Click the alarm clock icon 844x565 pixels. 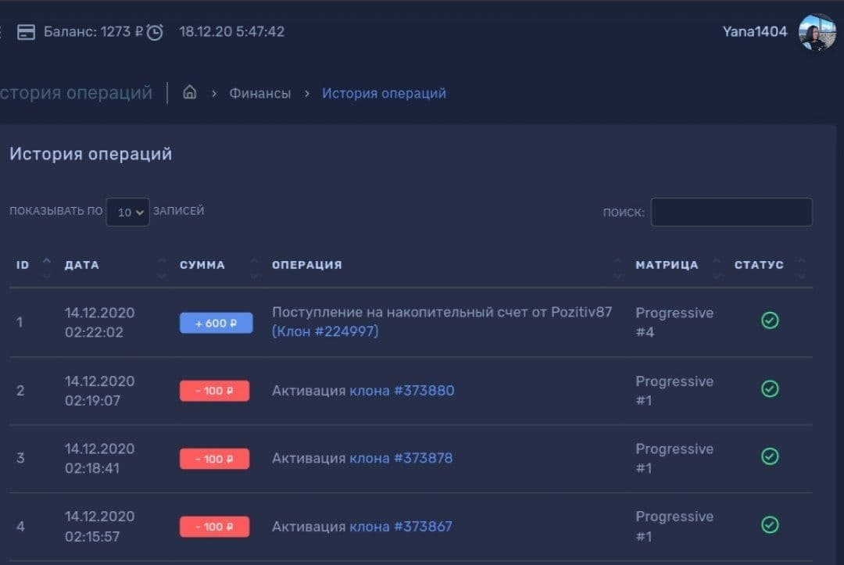point(155,32)
